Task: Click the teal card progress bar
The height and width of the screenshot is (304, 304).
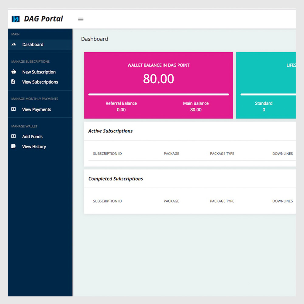Action: 268,95
